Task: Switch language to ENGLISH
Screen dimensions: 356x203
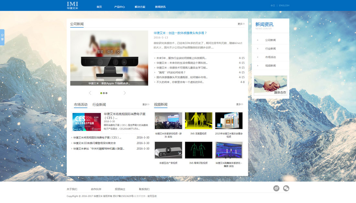Action: point(284,6)
